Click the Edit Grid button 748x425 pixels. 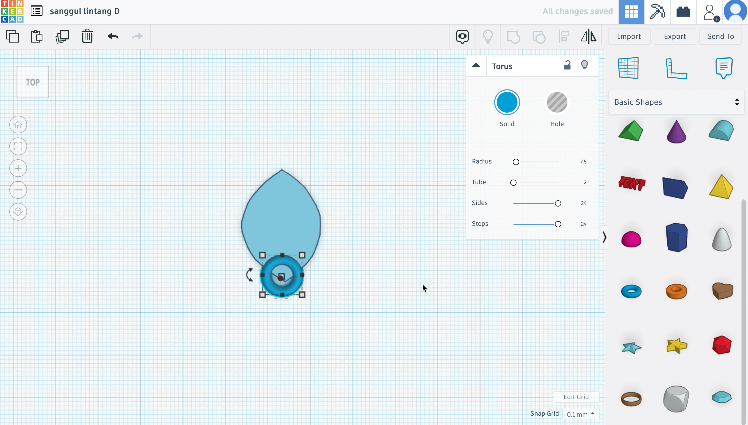coord(576,397)
